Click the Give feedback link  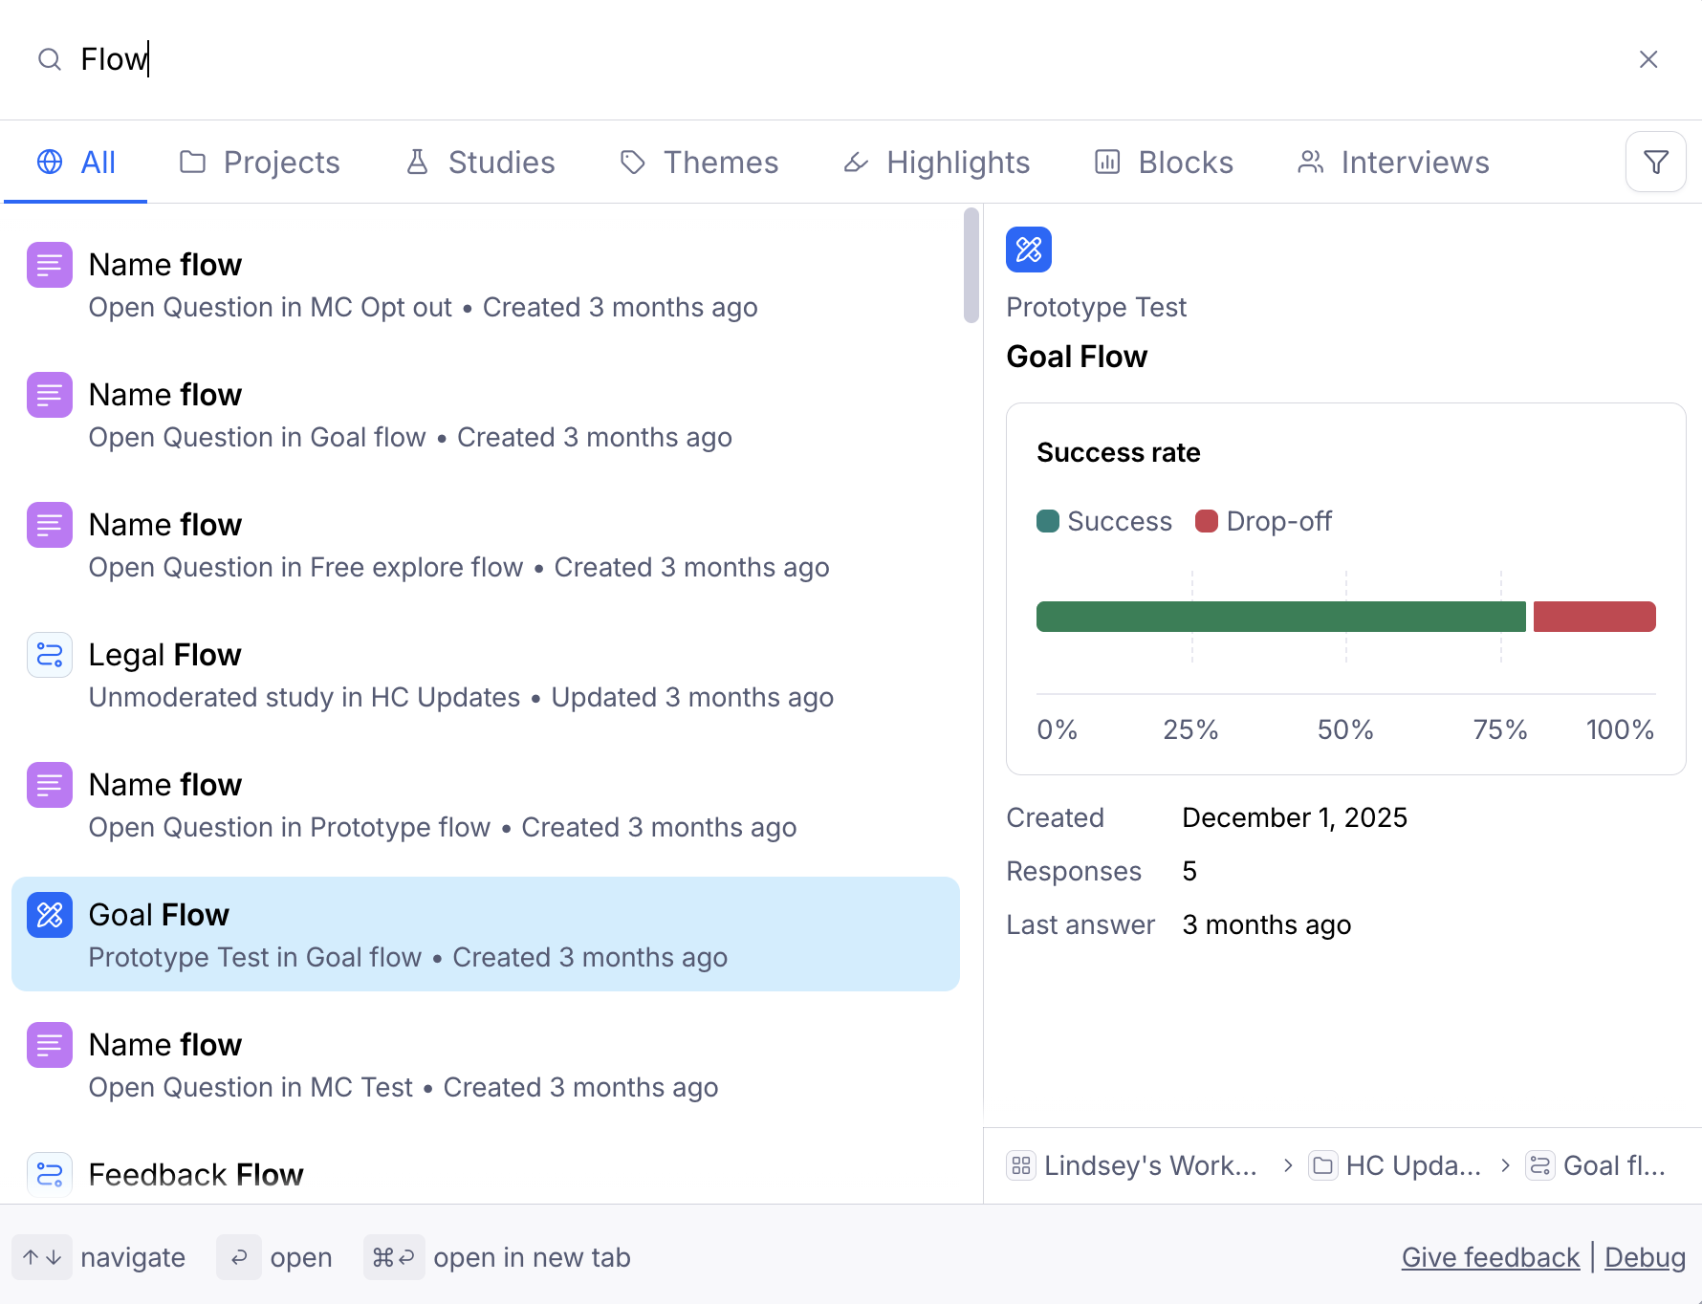(1490, 1257)
